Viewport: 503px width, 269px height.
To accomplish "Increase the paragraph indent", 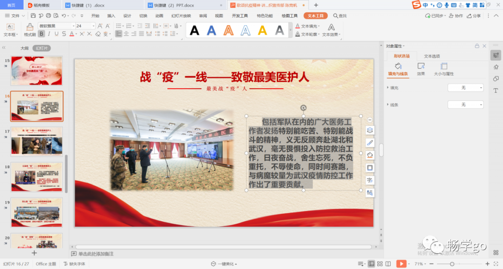I will [x=147, y=26].
